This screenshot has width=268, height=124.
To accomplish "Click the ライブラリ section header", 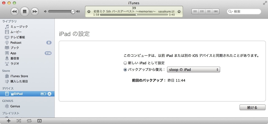I will [x=9, y=21].
